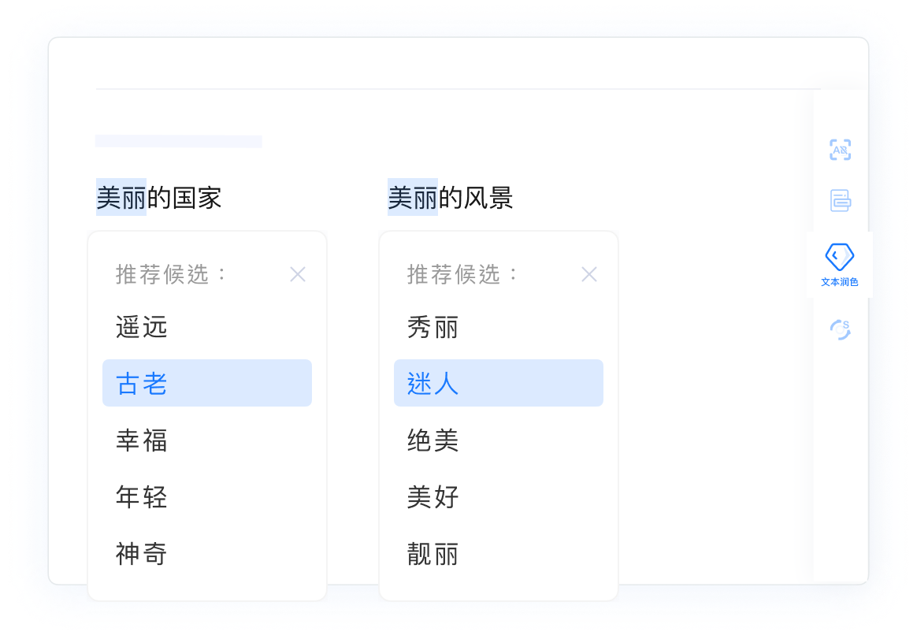
Task: Pick 绝美 as a replacement word
Action: click(433, 440)
